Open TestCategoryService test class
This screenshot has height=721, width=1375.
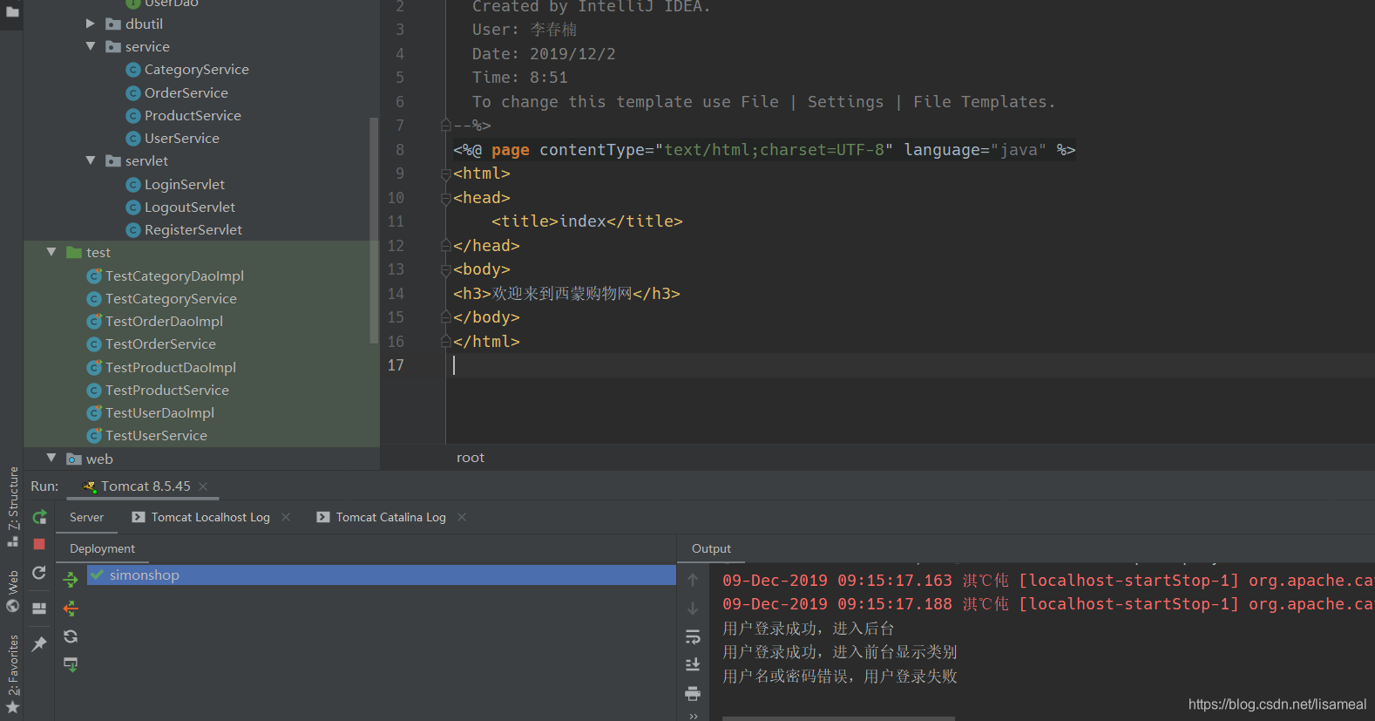click(171, 298)
